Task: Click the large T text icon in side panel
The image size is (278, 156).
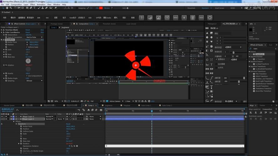Action: tap(211, 65)
